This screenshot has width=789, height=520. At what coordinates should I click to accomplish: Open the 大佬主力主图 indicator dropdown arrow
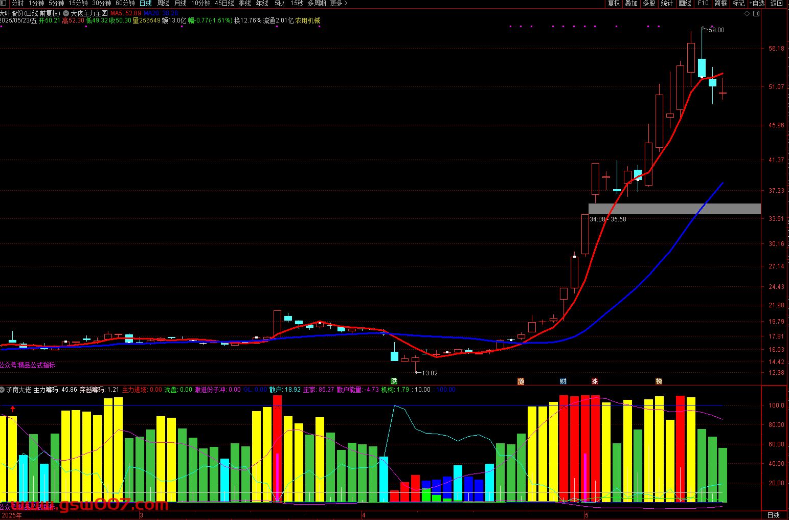[x=66, y=13]
